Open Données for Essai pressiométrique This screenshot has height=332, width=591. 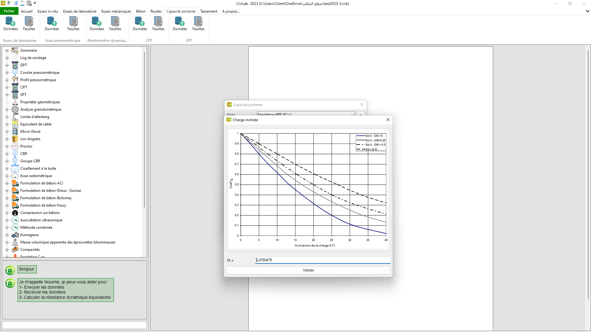(52, 24)
